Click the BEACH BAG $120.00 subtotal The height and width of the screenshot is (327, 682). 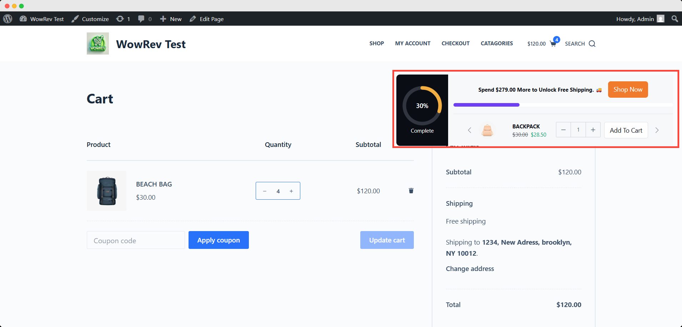(368, 191)
